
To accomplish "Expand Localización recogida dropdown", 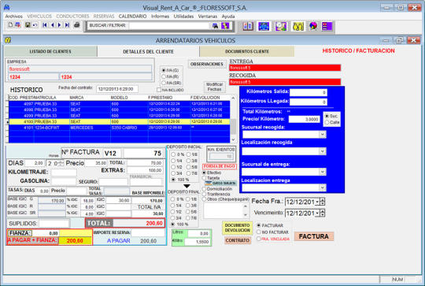I will click(x=322, y=151).
